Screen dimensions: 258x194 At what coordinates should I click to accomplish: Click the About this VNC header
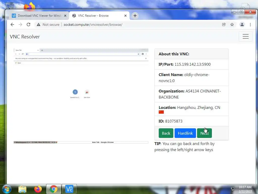pyautogui.click(x=174, y=54)
